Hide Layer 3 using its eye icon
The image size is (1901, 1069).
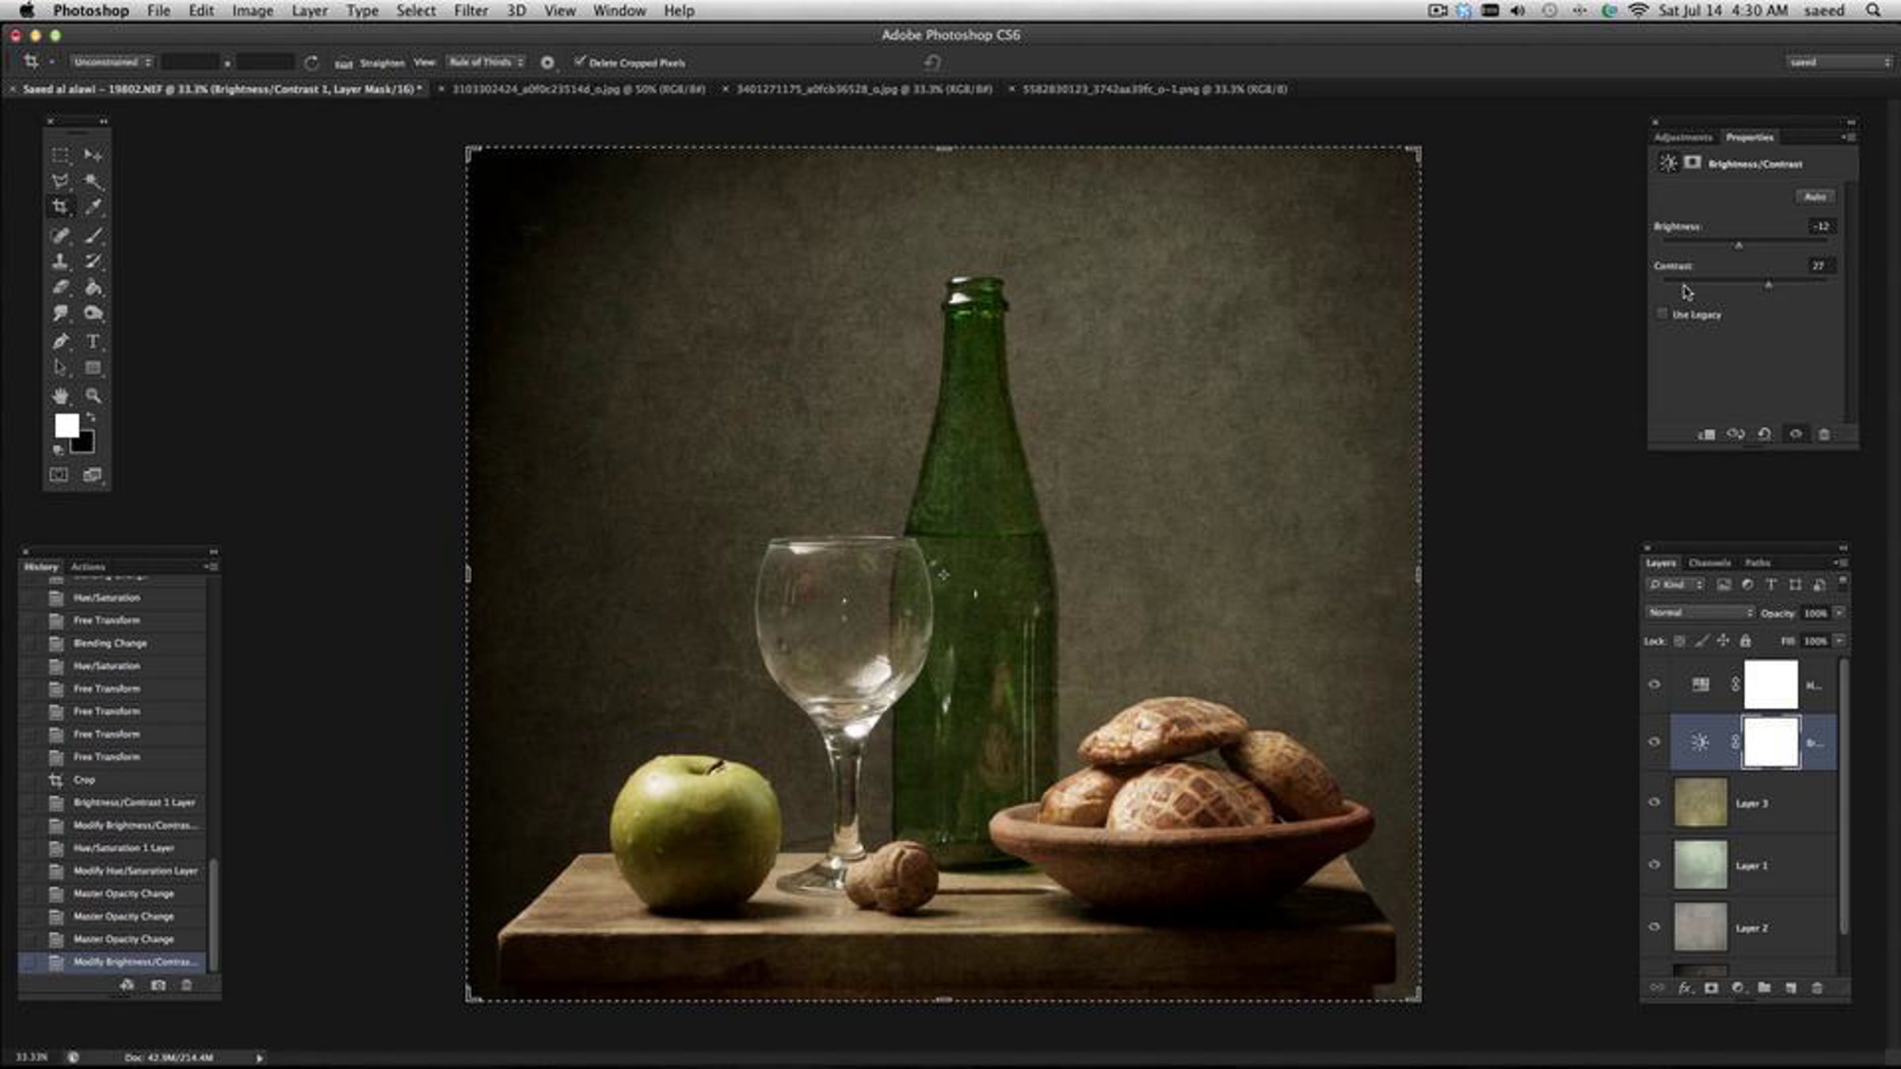pos(1654,802)
